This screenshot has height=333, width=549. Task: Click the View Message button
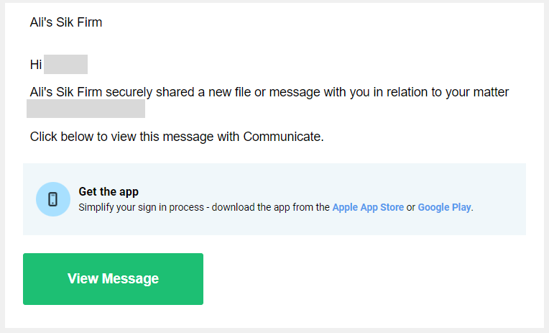point(113,279)
